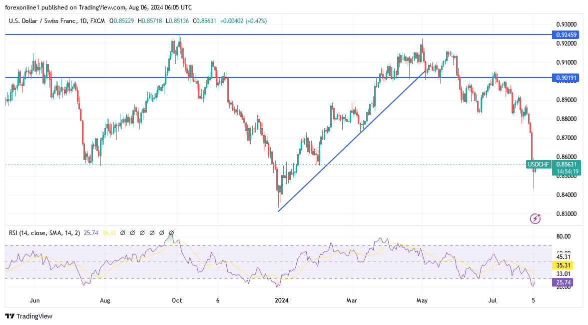Click the Oct date label on time axis
Viewport: 588px width, 325px height.
[x=177, y=300]
